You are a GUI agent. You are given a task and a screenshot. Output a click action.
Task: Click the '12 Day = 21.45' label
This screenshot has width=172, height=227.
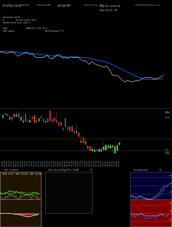(13, 6)
